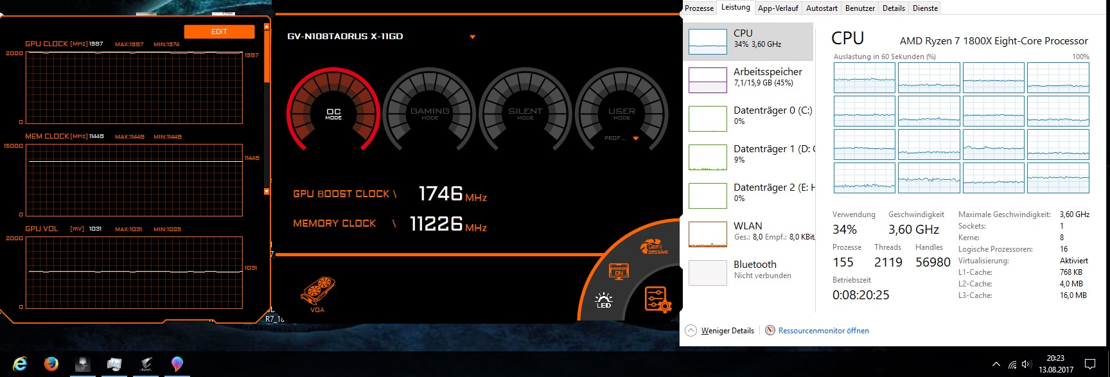Open Firefox from taskbar
Image resolution: width=1110 pixels, height=377 pixels.
click(x=51, y=364)
